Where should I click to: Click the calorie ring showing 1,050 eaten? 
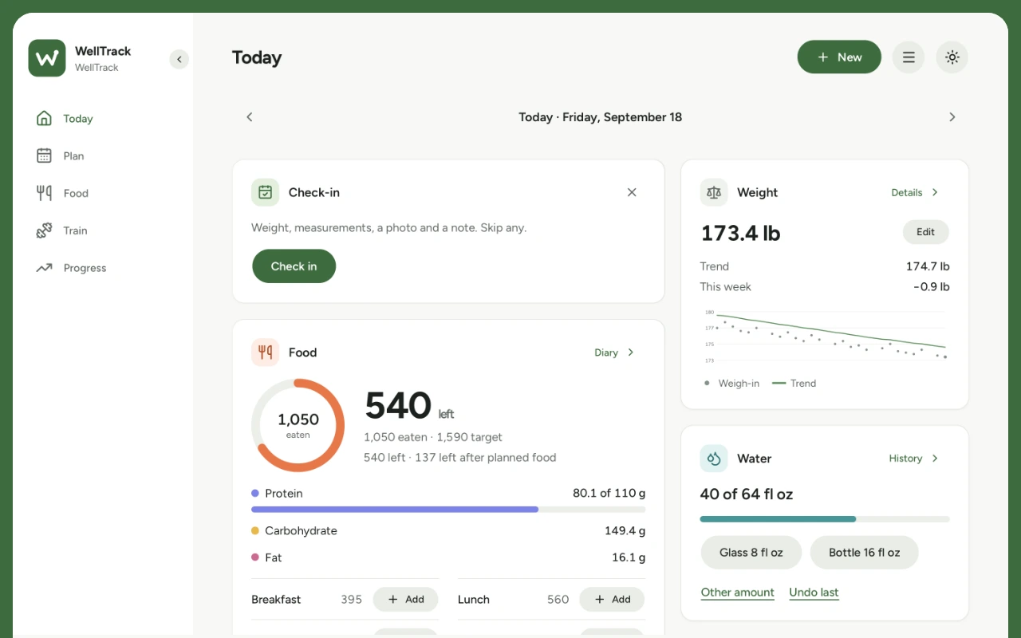[298, 425]
